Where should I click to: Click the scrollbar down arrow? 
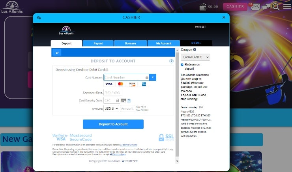tap(177, 161)
